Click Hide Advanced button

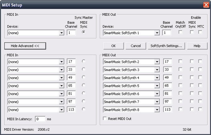pyautogui.click(x=25, y=46)
